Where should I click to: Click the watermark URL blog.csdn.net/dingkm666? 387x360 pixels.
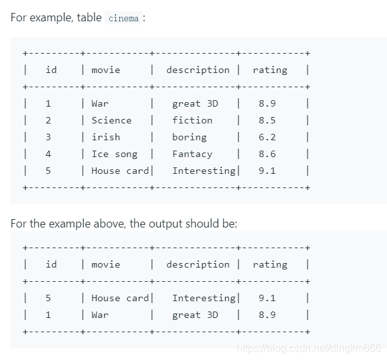[x=309, y=348]
